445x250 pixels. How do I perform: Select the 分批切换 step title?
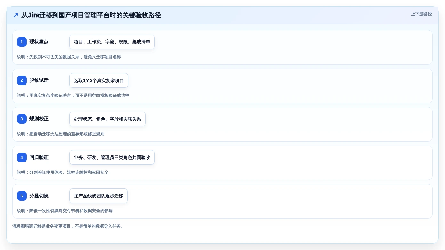[x=39, y=196]
